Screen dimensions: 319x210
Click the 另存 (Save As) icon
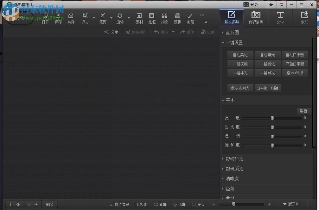click(x=71, y=18)
